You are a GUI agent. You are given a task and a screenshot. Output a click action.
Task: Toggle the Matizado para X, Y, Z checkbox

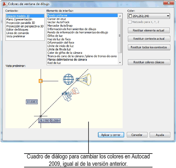(x=130, y=22)
